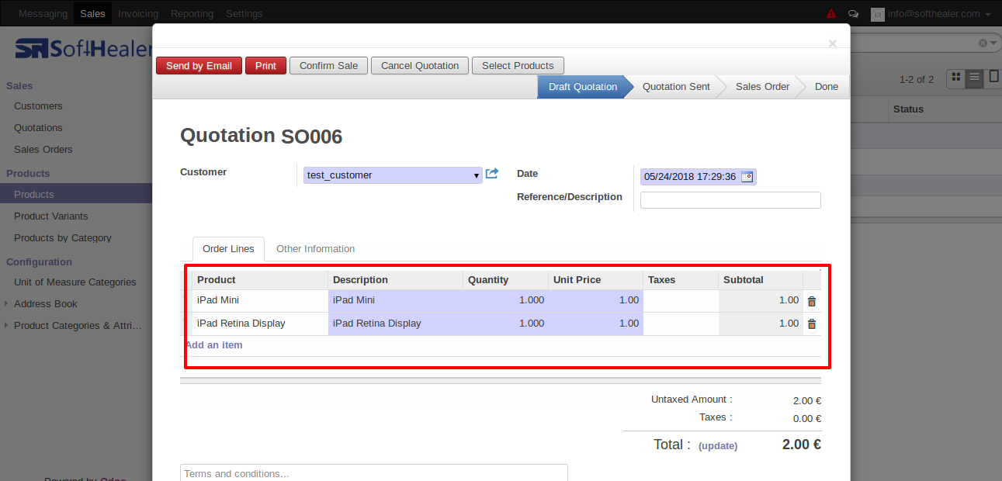Click the quantity cell of iPad Mini row

pos(506,301)
